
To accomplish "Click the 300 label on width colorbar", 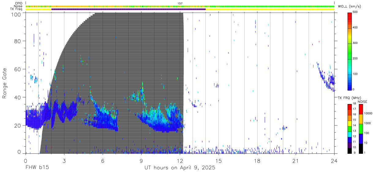I will coord(355,43).
